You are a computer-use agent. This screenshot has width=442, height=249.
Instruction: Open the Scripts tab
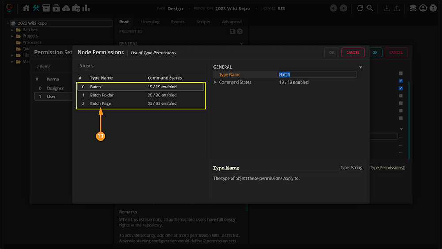pyautogui.click(x=203, y=22)
